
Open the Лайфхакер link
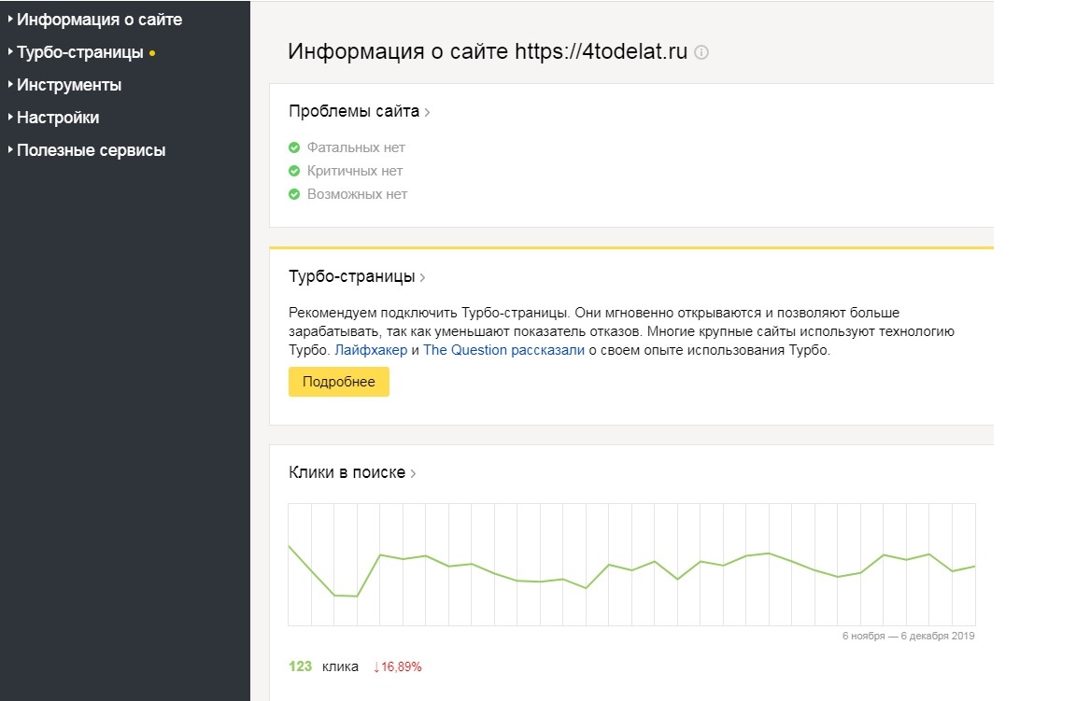tap(371, 350)
